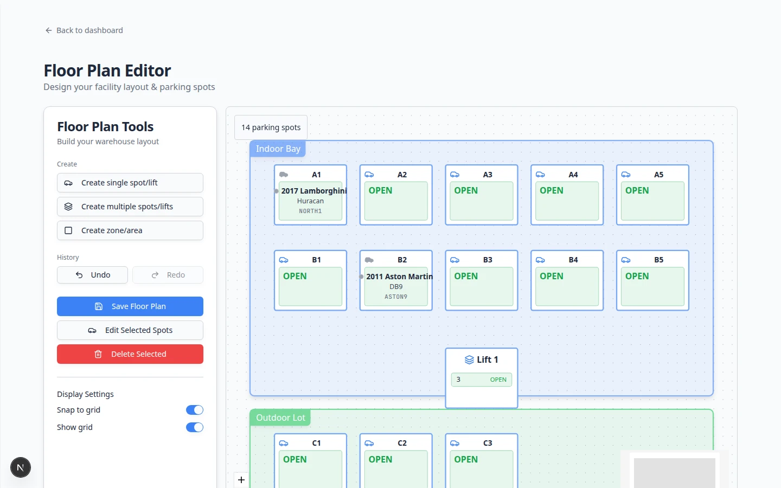781x488 pixels.
Task: Click the car icon on spot B2
Action: tap(369, 260)
